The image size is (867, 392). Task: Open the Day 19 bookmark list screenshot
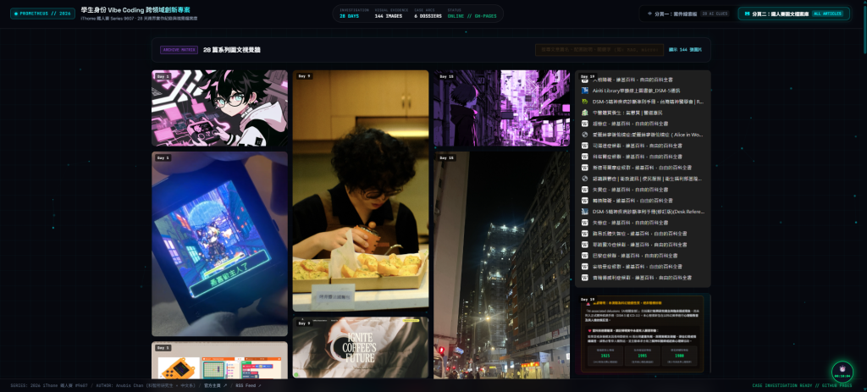[x=643, y=179]
